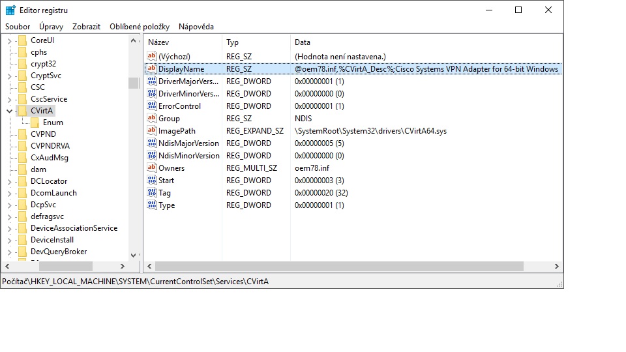Click the string icon beside DisplayName
Viewport: 626px width, 352px height.
152,68
